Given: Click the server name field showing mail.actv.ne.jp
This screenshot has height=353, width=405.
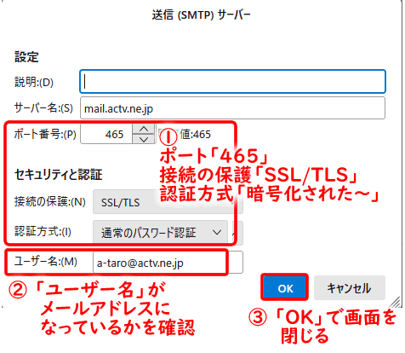Looking at the screenshot, I should pyautogui.click(x=232, y=108).
